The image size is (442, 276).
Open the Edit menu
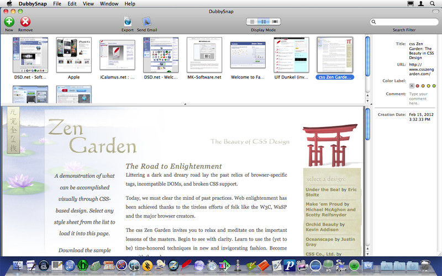(x=72, y=4)
